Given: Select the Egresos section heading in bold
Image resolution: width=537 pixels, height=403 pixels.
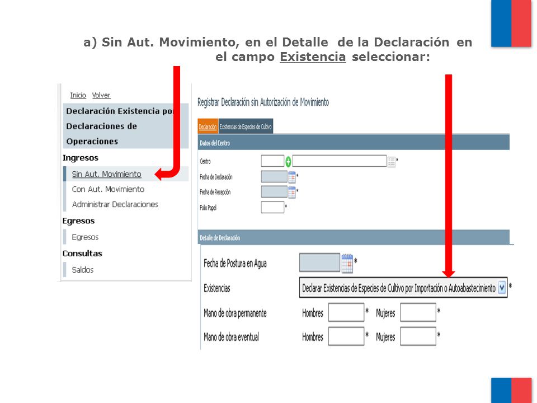Looking at the screenshot, I should (78, 221).
